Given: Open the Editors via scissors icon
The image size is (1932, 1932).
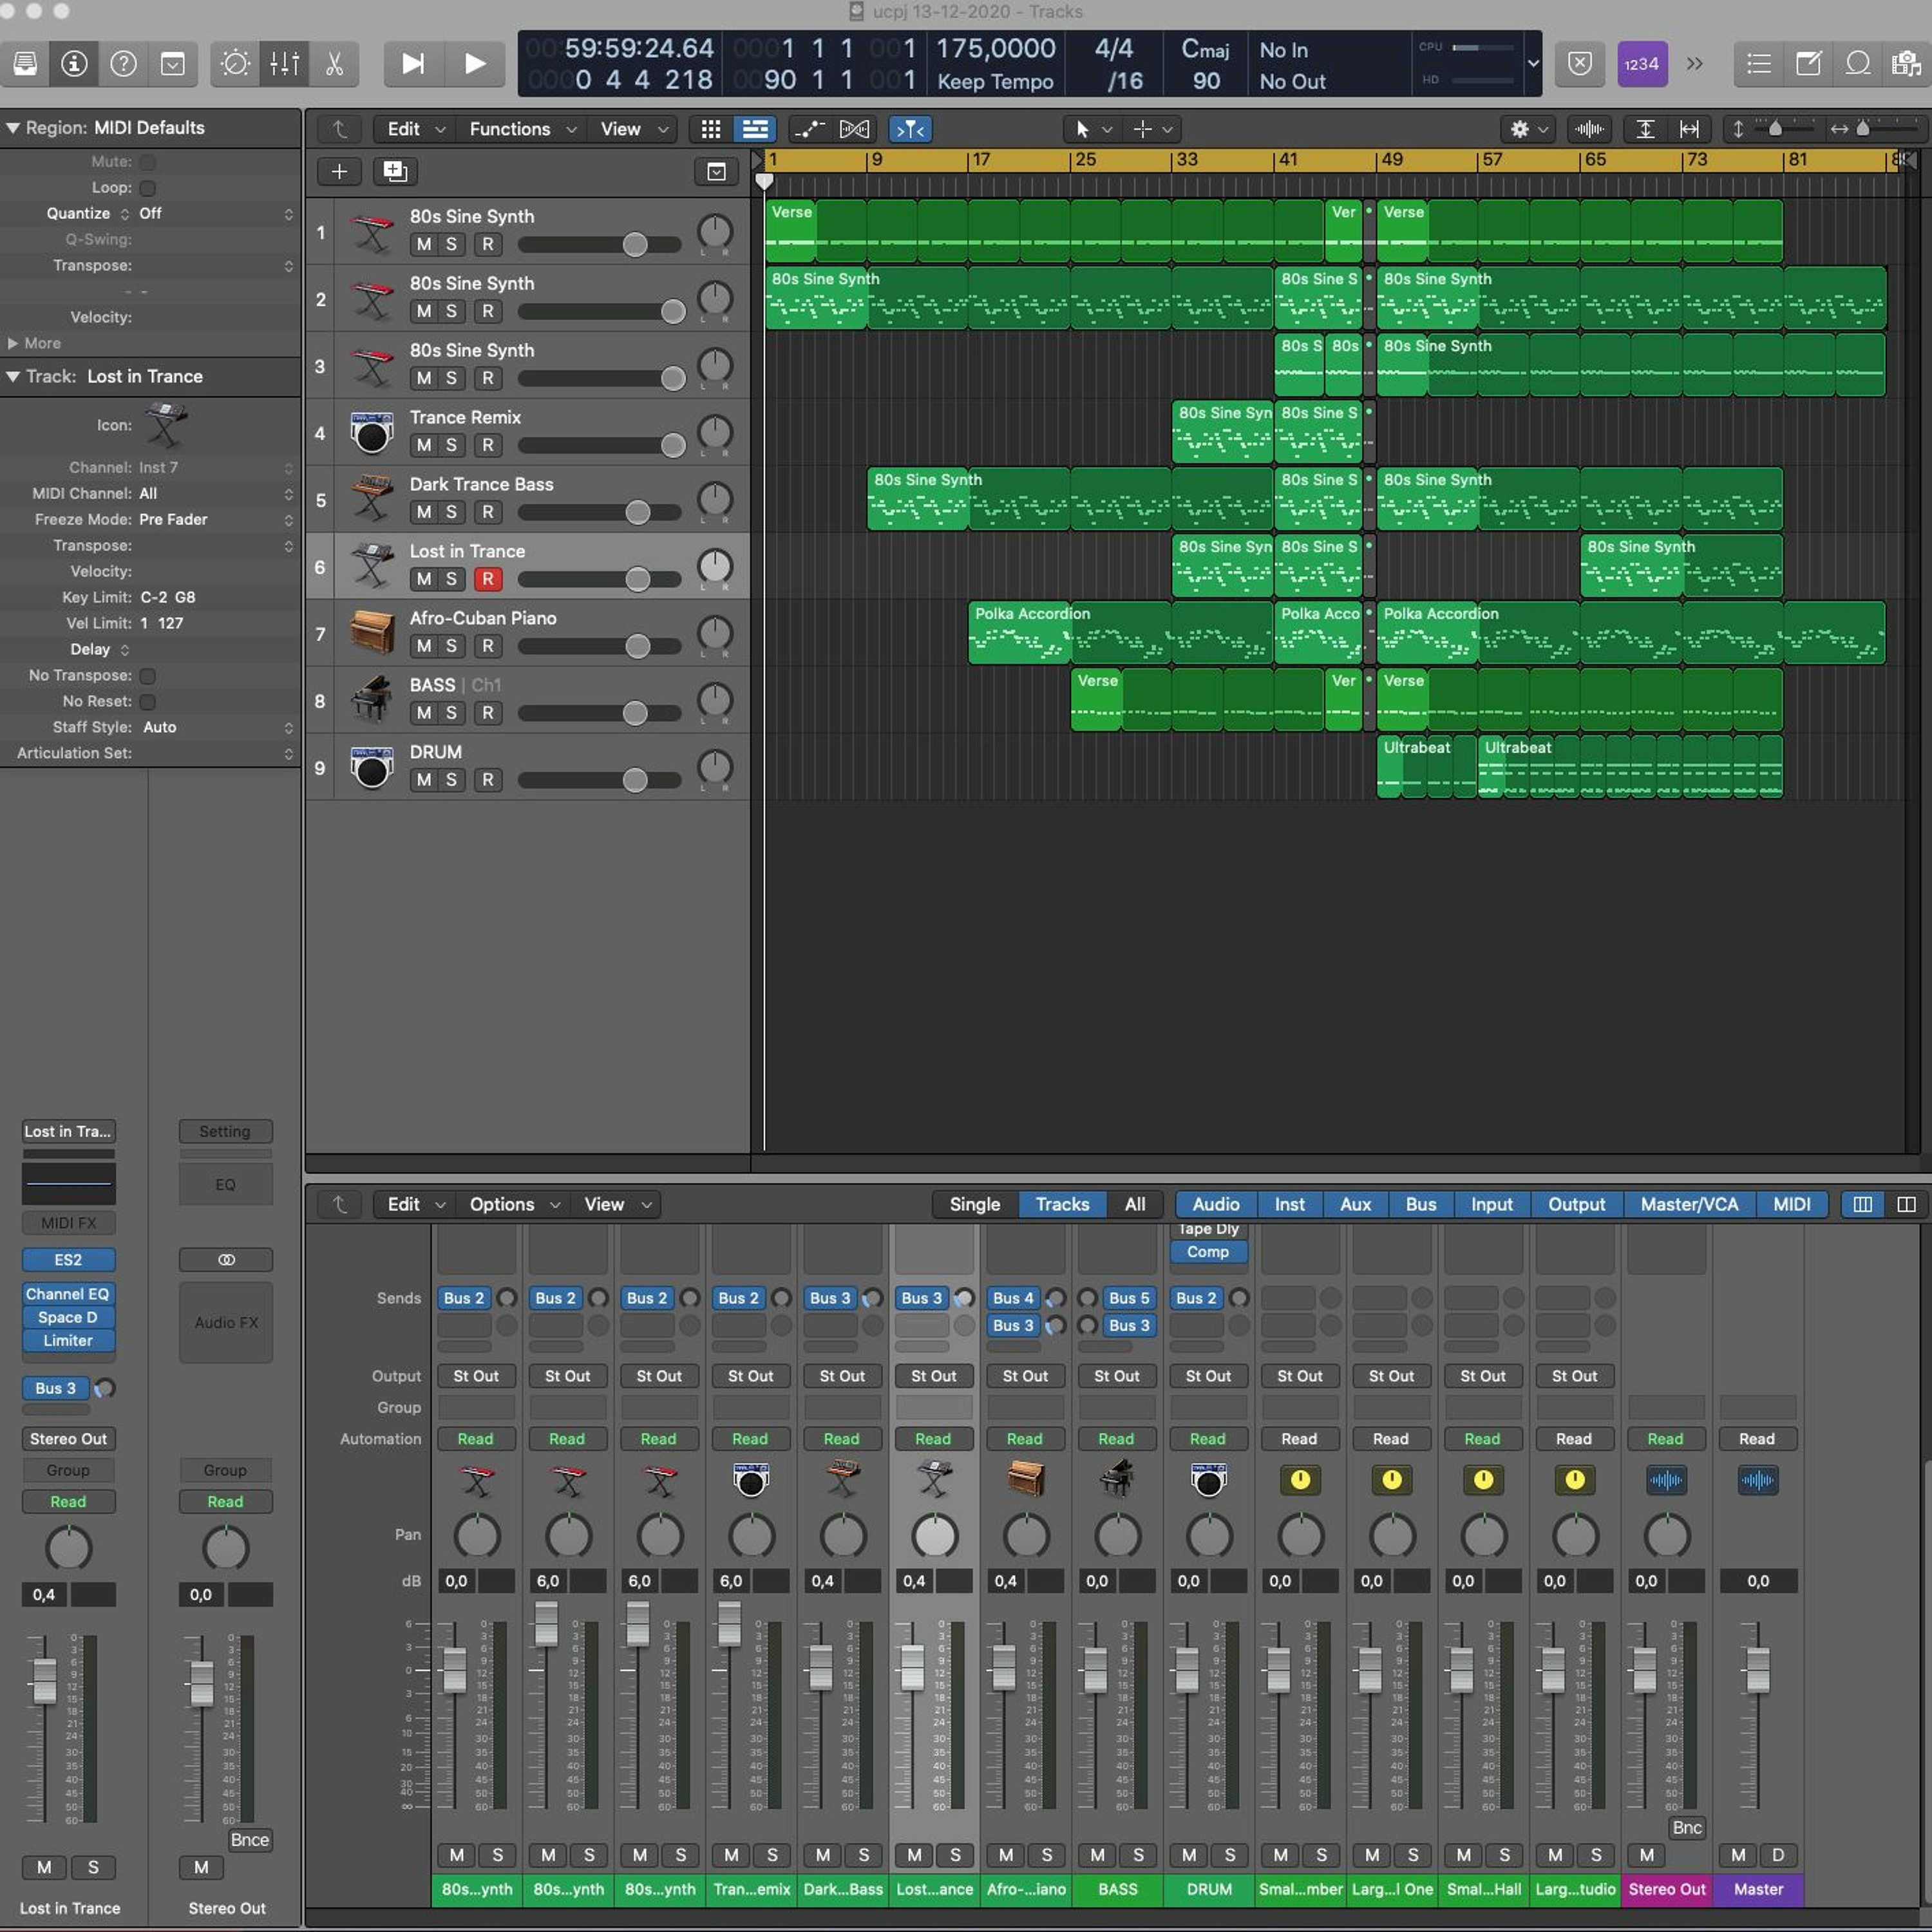Looking at the screenshot, I should coord(334,64).
